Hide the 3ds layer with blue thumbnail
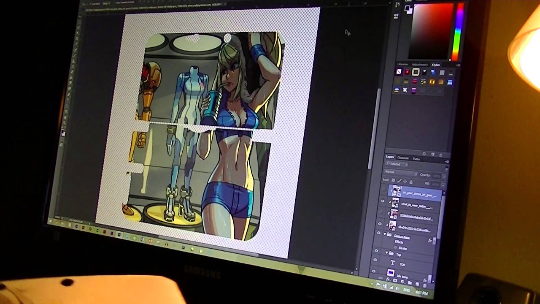Image resolution: width=540 pixels, height=304 pixels. (373, 271)
